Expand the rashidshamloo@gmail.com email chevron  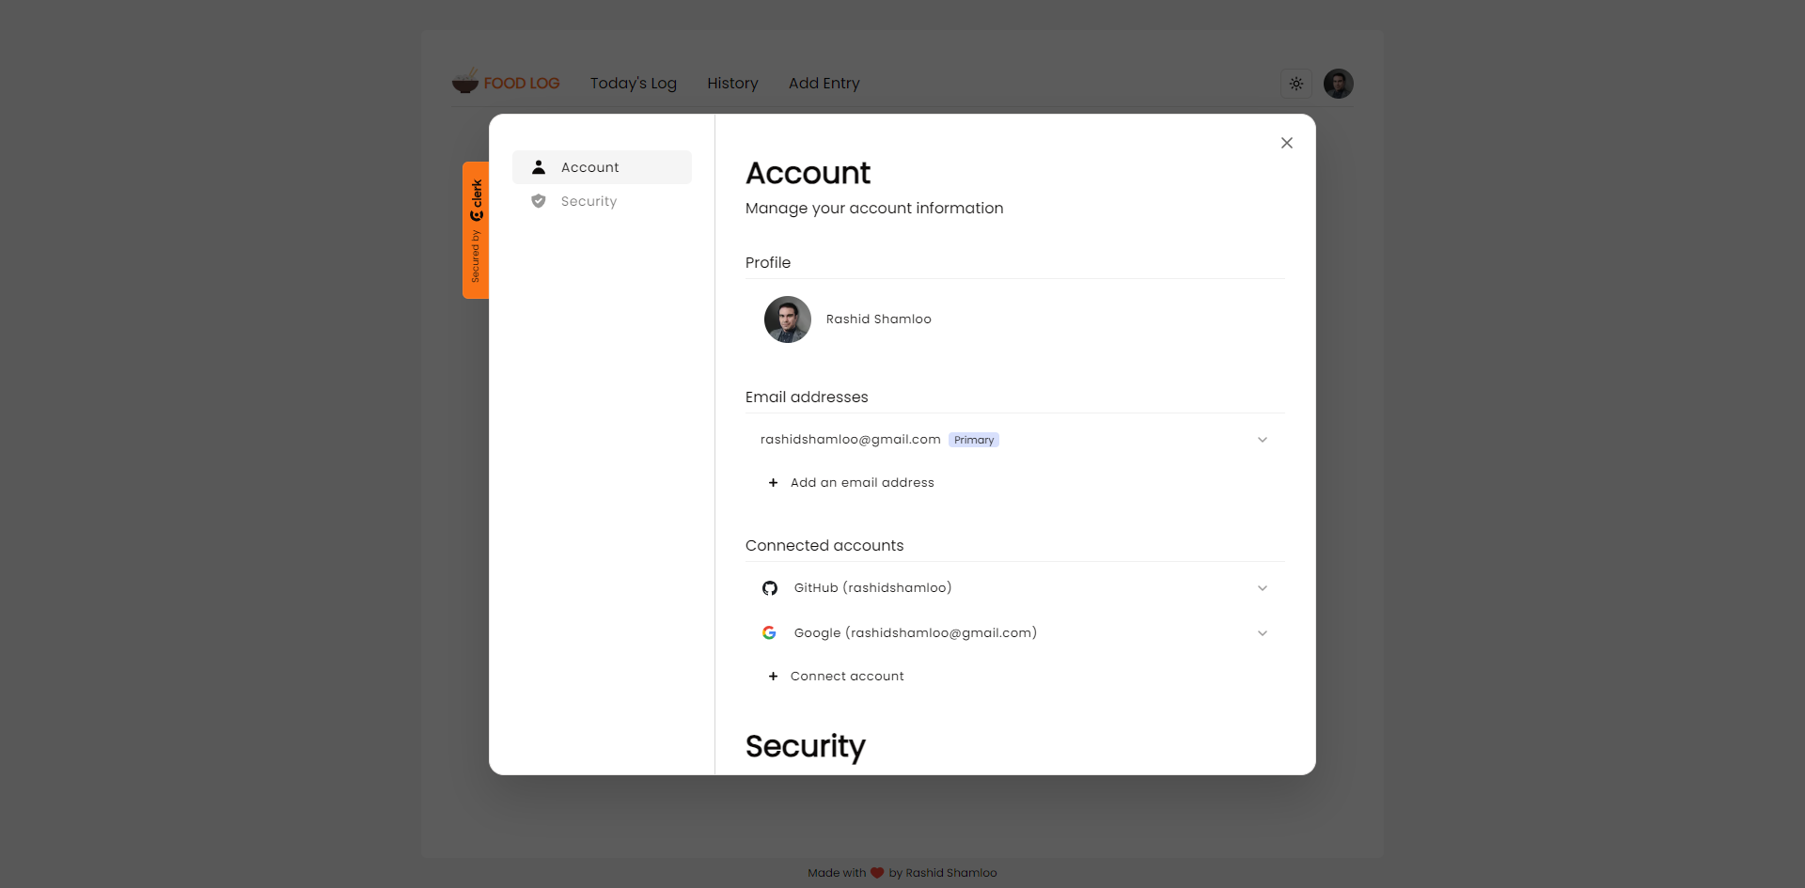tap(1263, 440)
